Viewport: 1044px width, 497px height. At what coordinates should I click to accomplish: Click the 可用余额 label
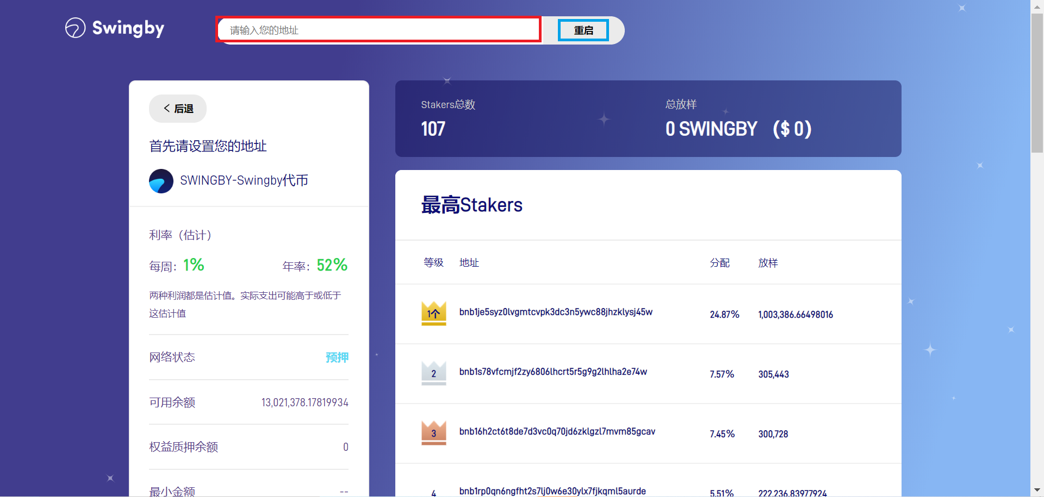[x=172, y=402]
